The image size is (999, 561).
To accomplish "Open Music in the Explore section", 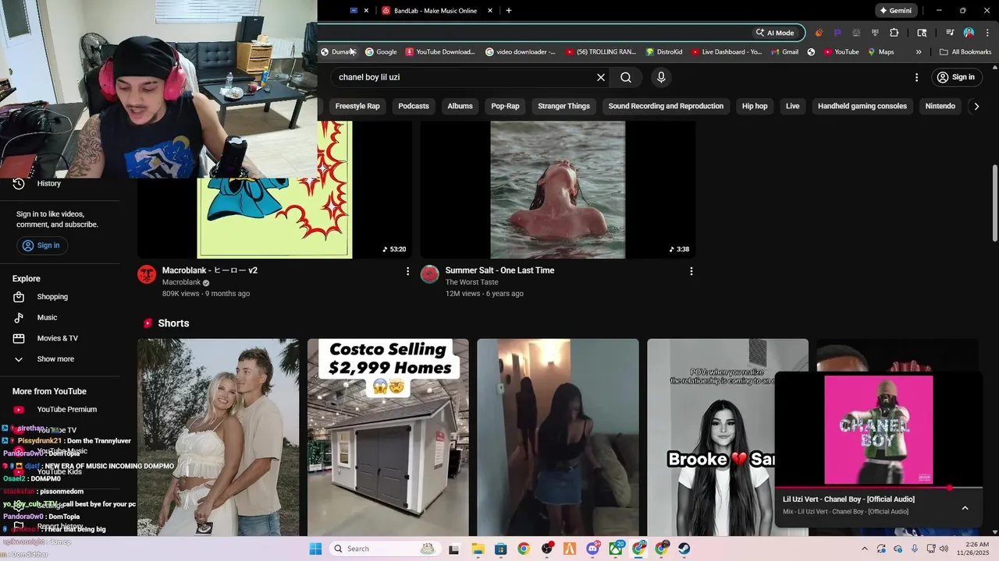I will (47, 318).
